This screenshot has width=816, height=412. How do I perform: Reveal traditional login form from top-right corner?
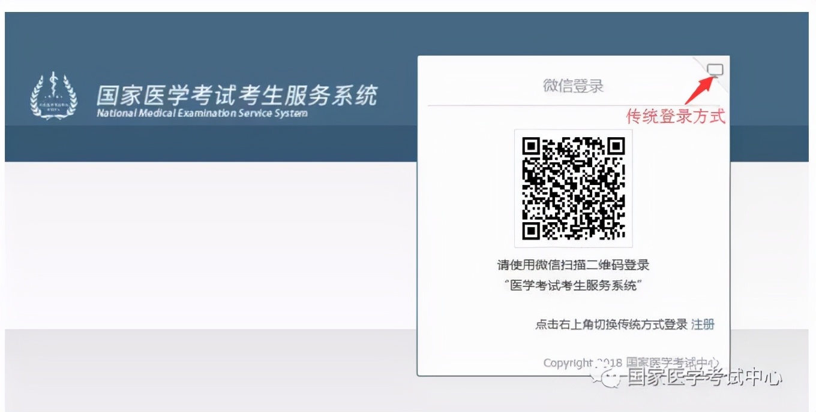tap(715, 70)
